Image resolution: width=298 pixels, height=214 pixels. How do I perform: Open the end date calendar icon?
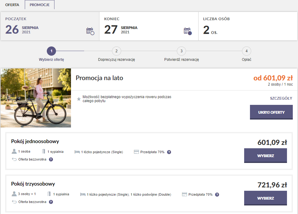coord(187,31)
